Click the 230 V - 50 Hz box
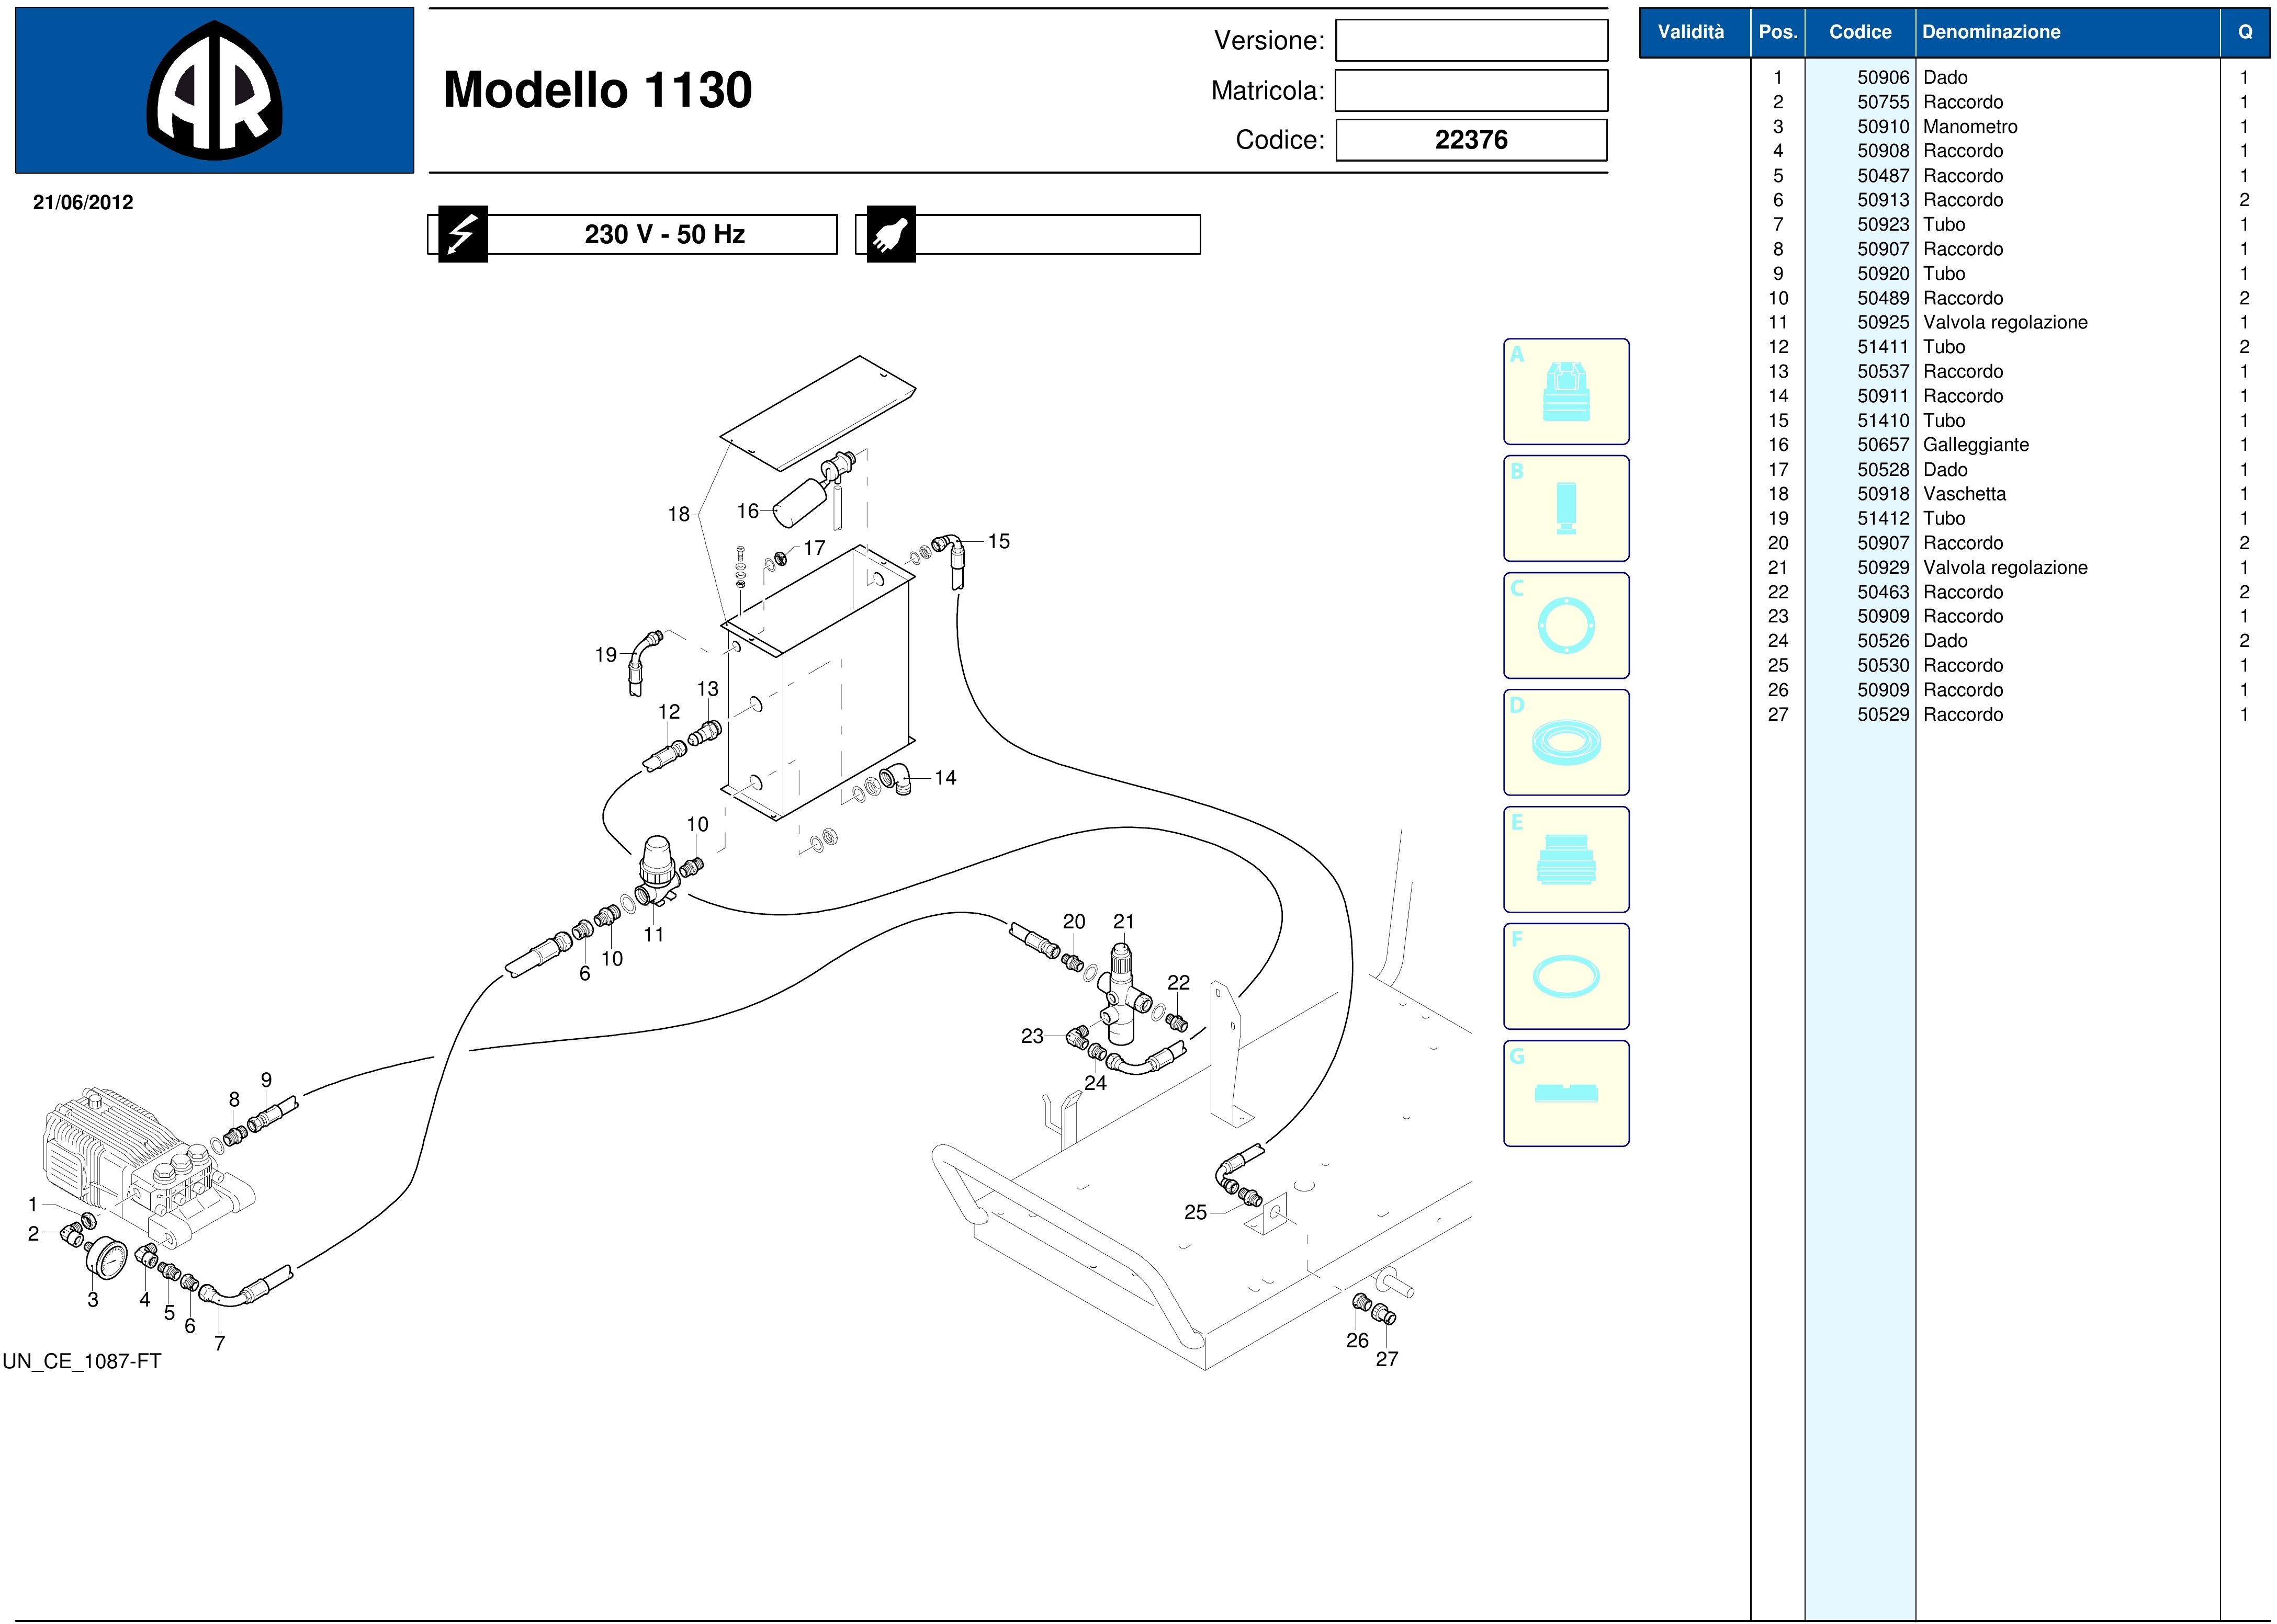The width and height of the screenshot is (2277, 1624). tap(663, 234)
